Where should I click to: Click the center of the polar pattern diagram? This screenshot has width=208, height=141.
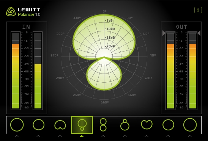104,57
